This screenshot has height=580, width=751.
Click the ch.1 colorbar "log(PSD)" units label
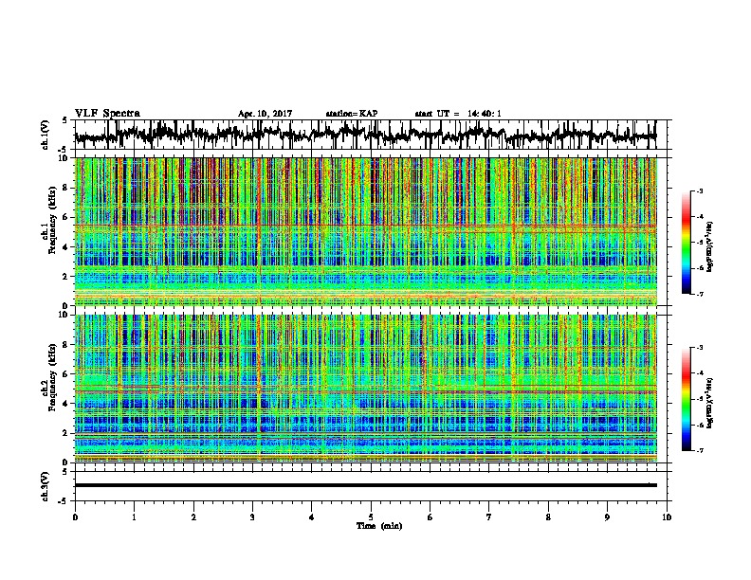(x=710, y=247)
